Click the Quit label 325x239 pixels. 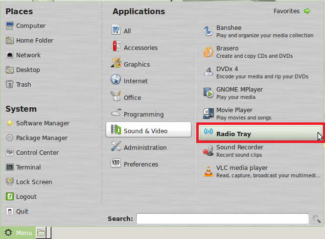[22, 212]
